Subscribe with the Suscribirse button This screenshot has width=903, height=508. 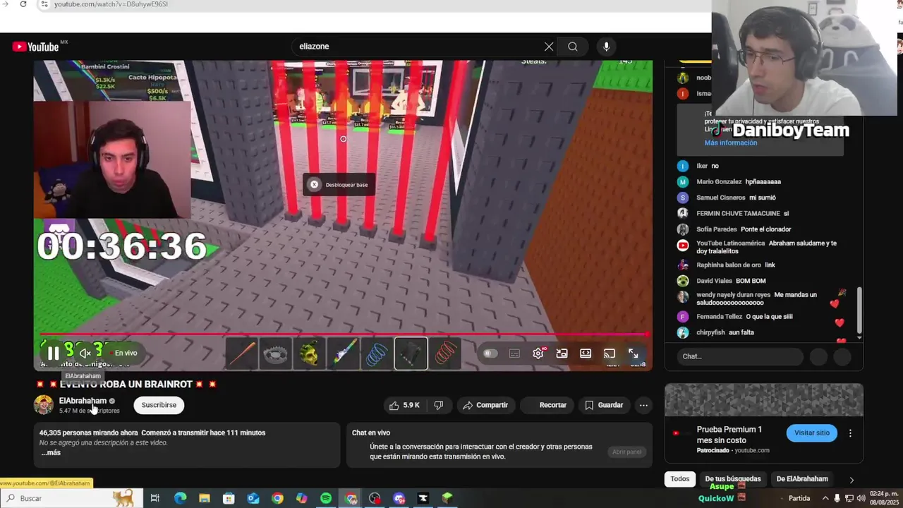pyautogui.click(x=159, y=405)
